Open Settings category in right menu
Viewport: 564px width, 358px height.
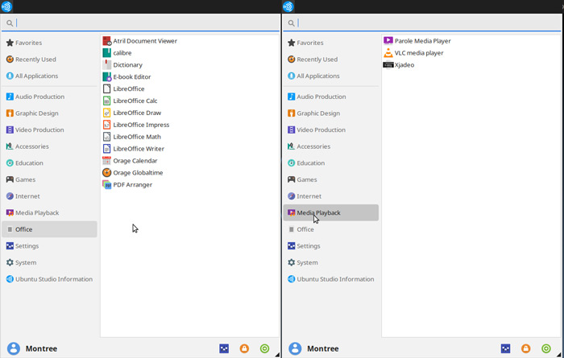[x=331, y=246]
